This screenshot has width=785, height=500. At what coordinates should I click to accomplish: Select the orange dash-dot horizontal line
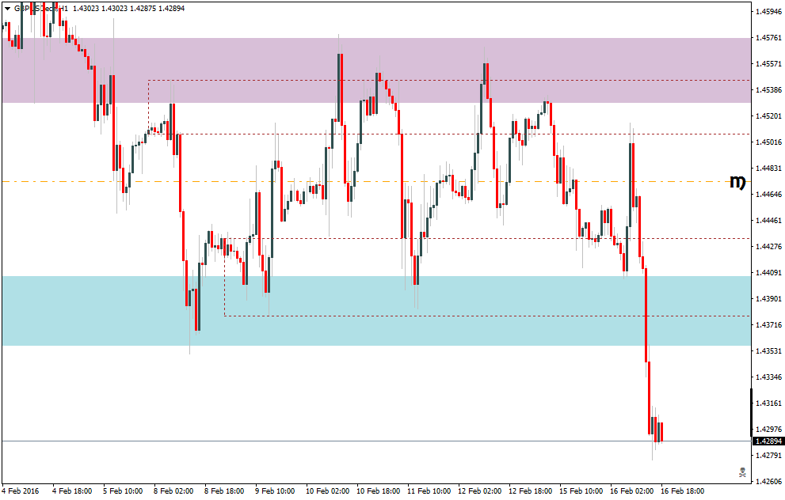click(365, 181)
